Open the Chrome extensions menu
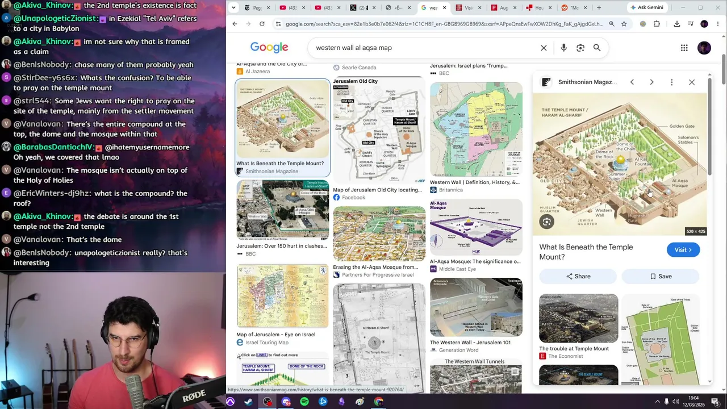727x409 pixels. [657, 24]
